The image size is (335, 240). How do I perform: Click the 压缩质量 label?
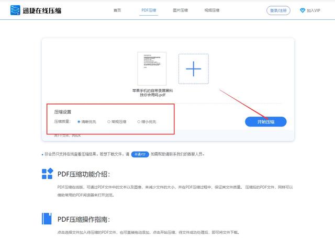click(62, 122)
